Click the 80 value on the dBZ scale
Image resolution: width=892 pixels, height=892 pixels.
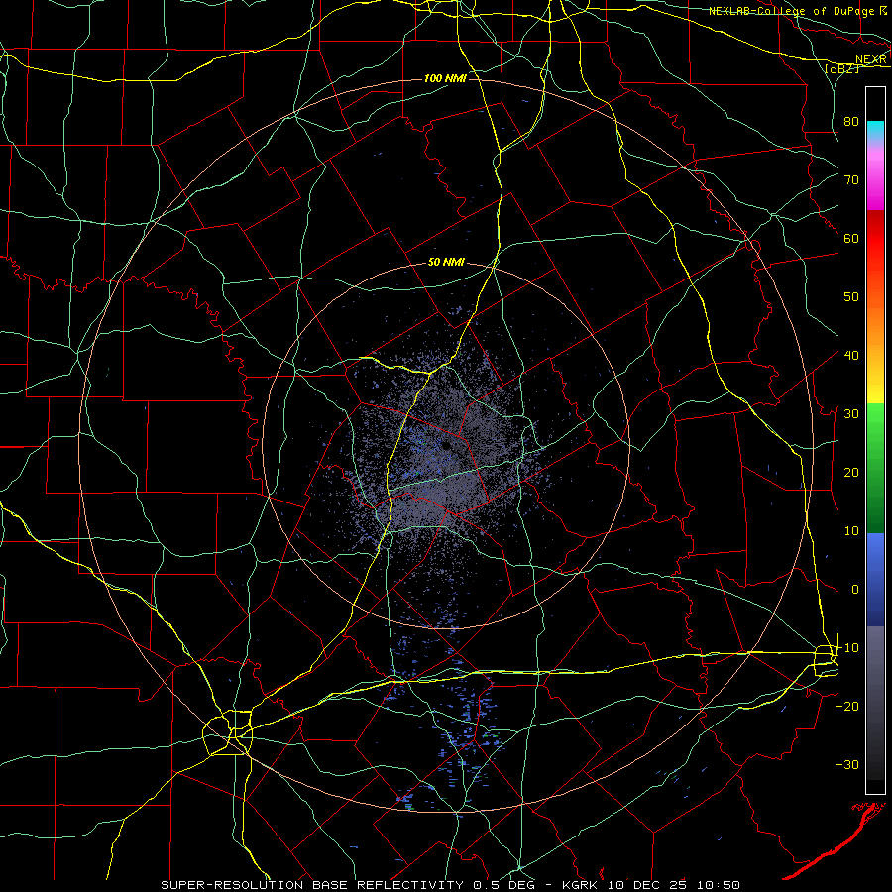click(851, 121)
